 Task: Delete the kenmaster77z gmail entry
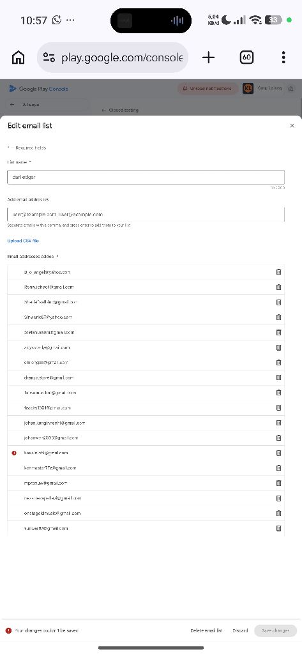tap(278, 468)
